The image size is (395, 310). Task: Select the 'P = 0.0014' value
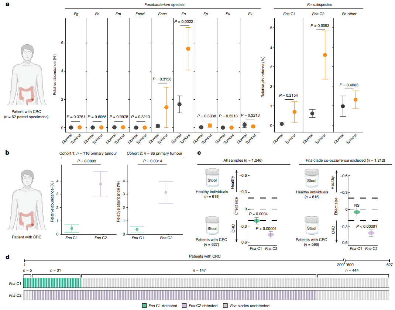click(153, 161)
